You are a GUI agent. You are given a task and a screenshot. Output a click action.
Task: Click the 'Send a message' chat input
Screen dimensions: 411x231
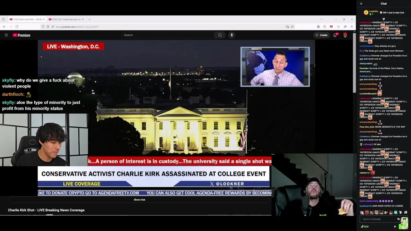tap(379, 219)
